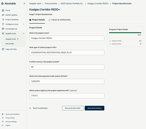Open the Home house icon

coord(3,10)
